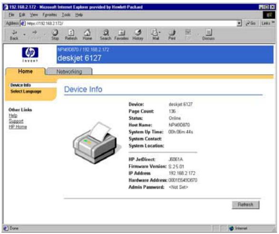This screenshot has width=279, height=234.
Task: Click the Done status bar text
Action: (14, 228)
